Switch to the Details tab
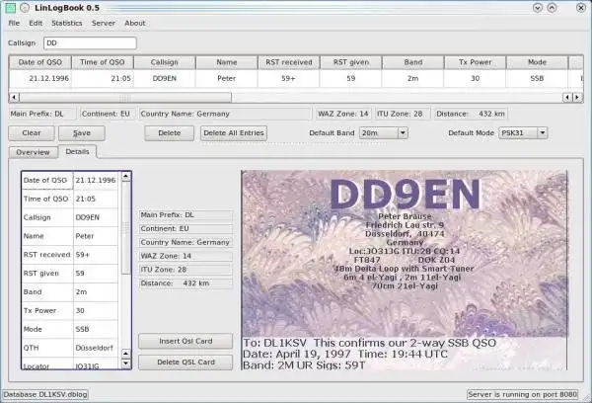The height and width of the screenshot is (403, 592). [77, 151]
